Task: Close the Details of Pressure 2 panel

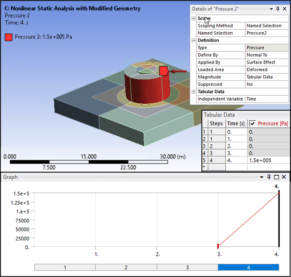Action: pyautogui.click(x=284, y=9)
